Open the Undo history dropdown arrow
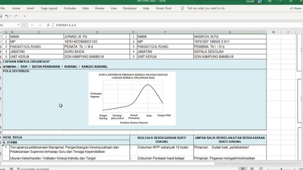This screenshot has width=303, height=170. coord(10,16)
